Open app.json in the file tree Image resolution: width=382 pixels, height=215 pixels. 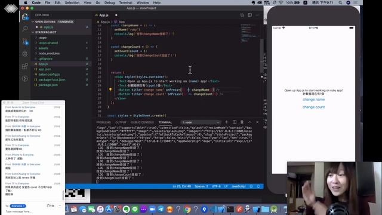click(x=61, y=69)
